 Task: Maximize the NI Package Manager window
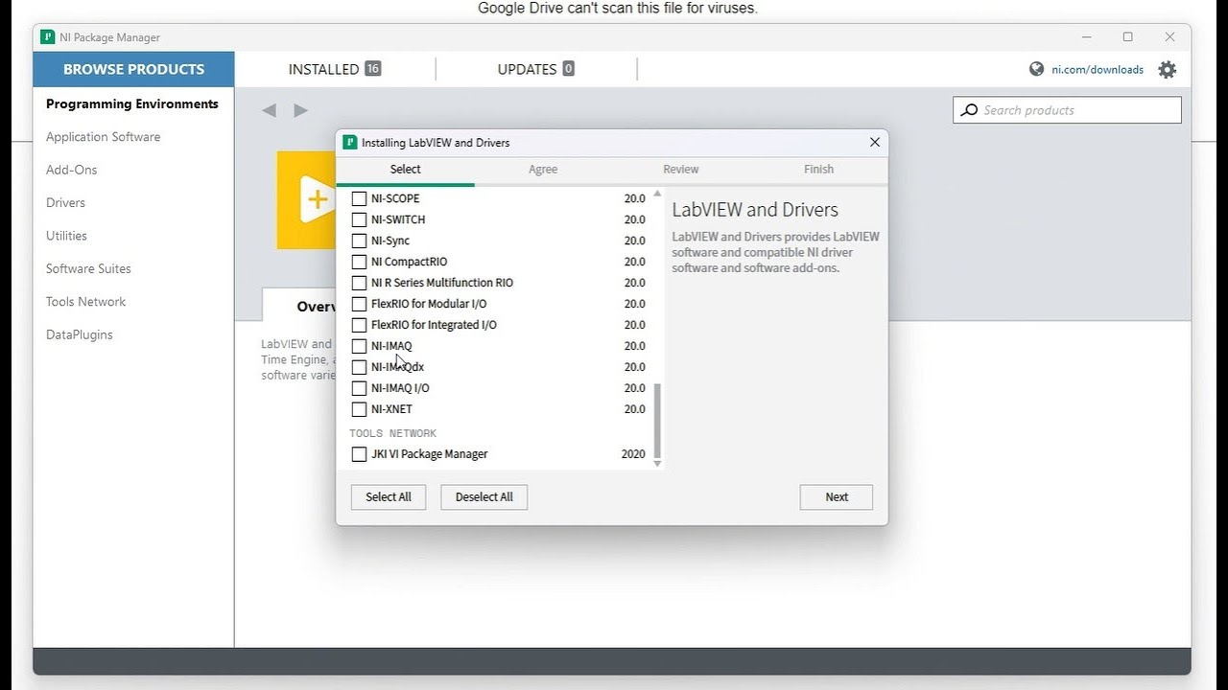tap(1128, 37)
